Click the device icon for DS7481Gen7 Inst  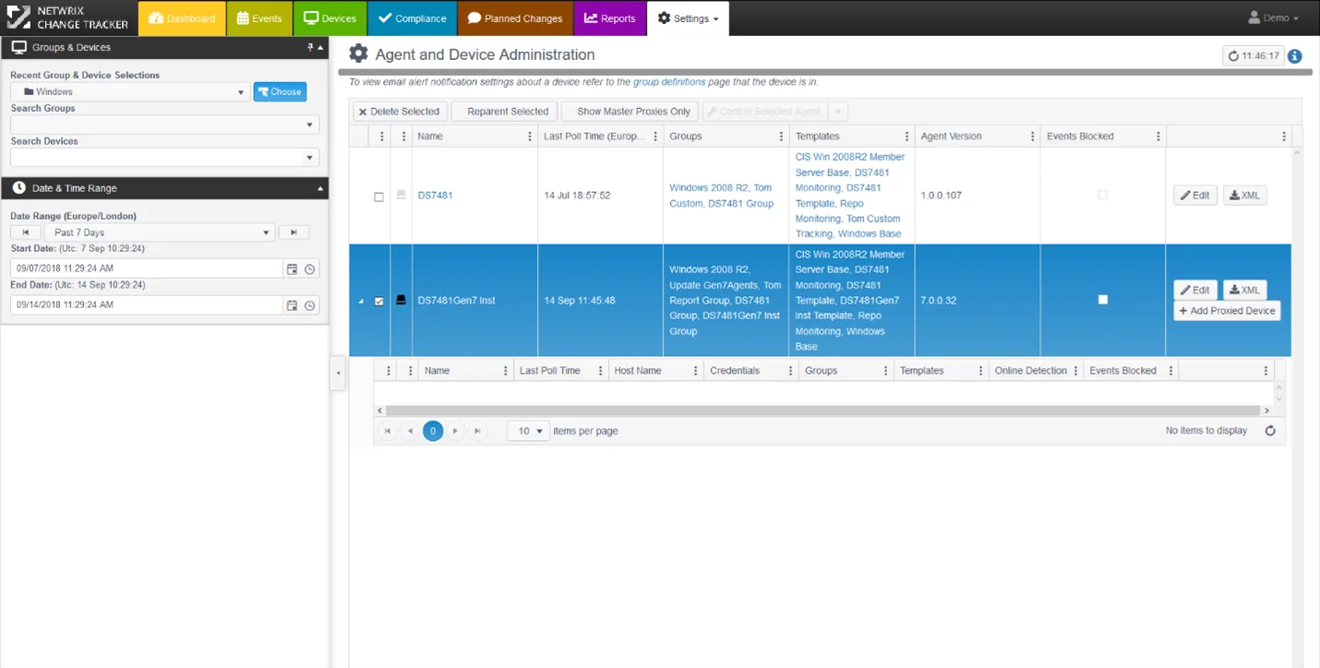[x=401, y=300]
